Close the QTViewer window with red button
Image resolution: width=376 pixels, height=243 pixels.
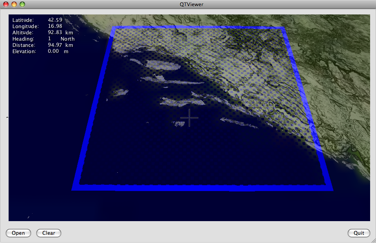coord(6,4)
